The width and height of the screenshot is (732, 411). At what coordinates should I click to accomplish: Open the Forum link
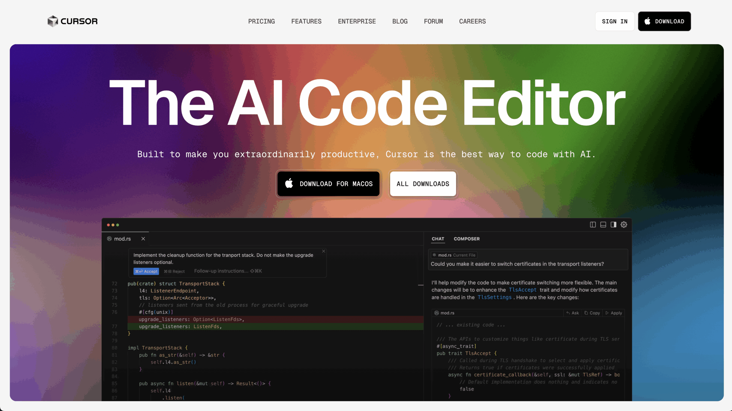(x=433, y=21)
